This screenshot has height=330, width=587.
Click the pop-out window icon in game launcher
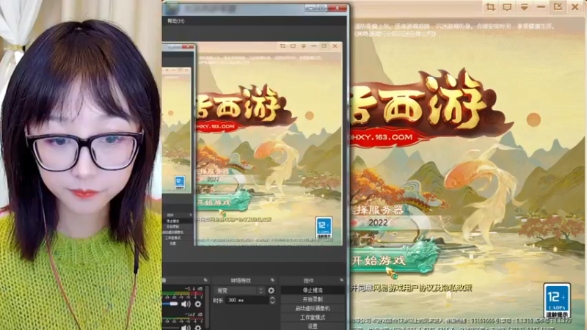[558, 7]
